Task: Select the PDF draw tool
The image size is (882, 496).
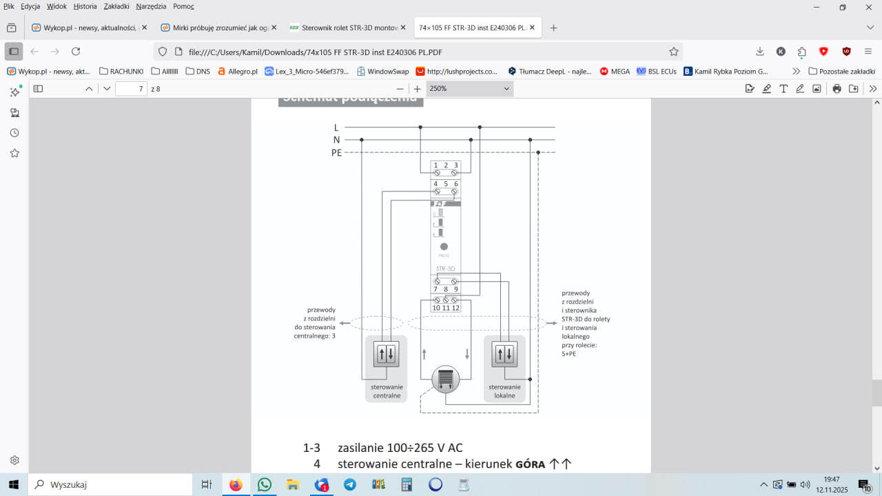Action: click(x=800, y=89)
